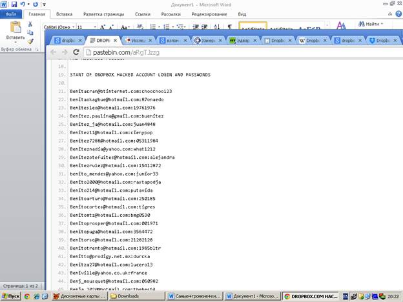The height and width of the screenshot is (302, 403).
Task: Open the blue Файл tab in Word
Action: [11, 14]
